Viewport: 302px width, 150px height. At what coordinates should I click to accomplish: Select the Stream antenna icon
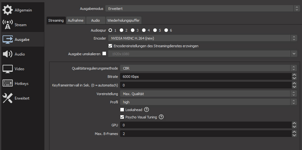point(8,25)
